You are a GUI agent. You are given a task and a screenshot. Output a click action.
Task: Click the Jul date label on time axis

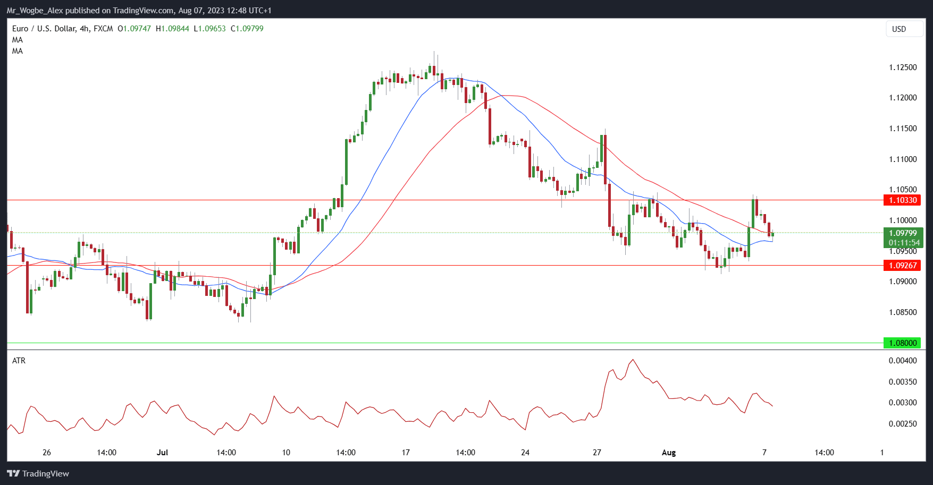[x=162, y=453]
